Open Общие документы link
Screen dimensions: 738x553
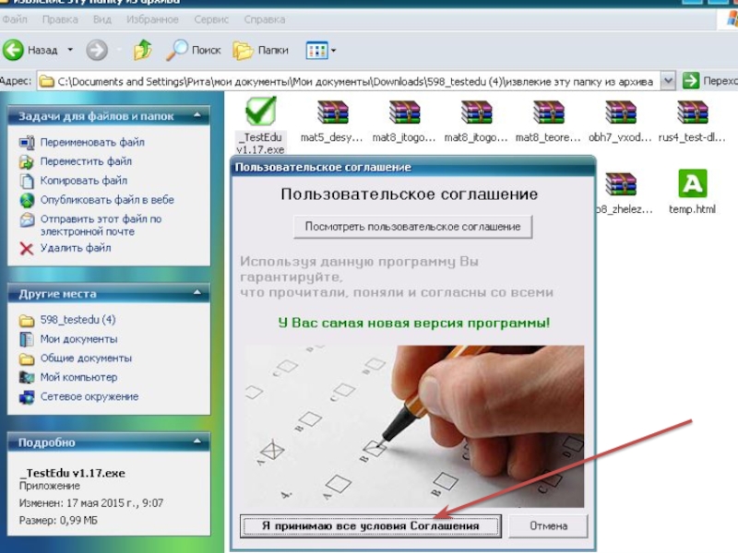pos(86,359)
